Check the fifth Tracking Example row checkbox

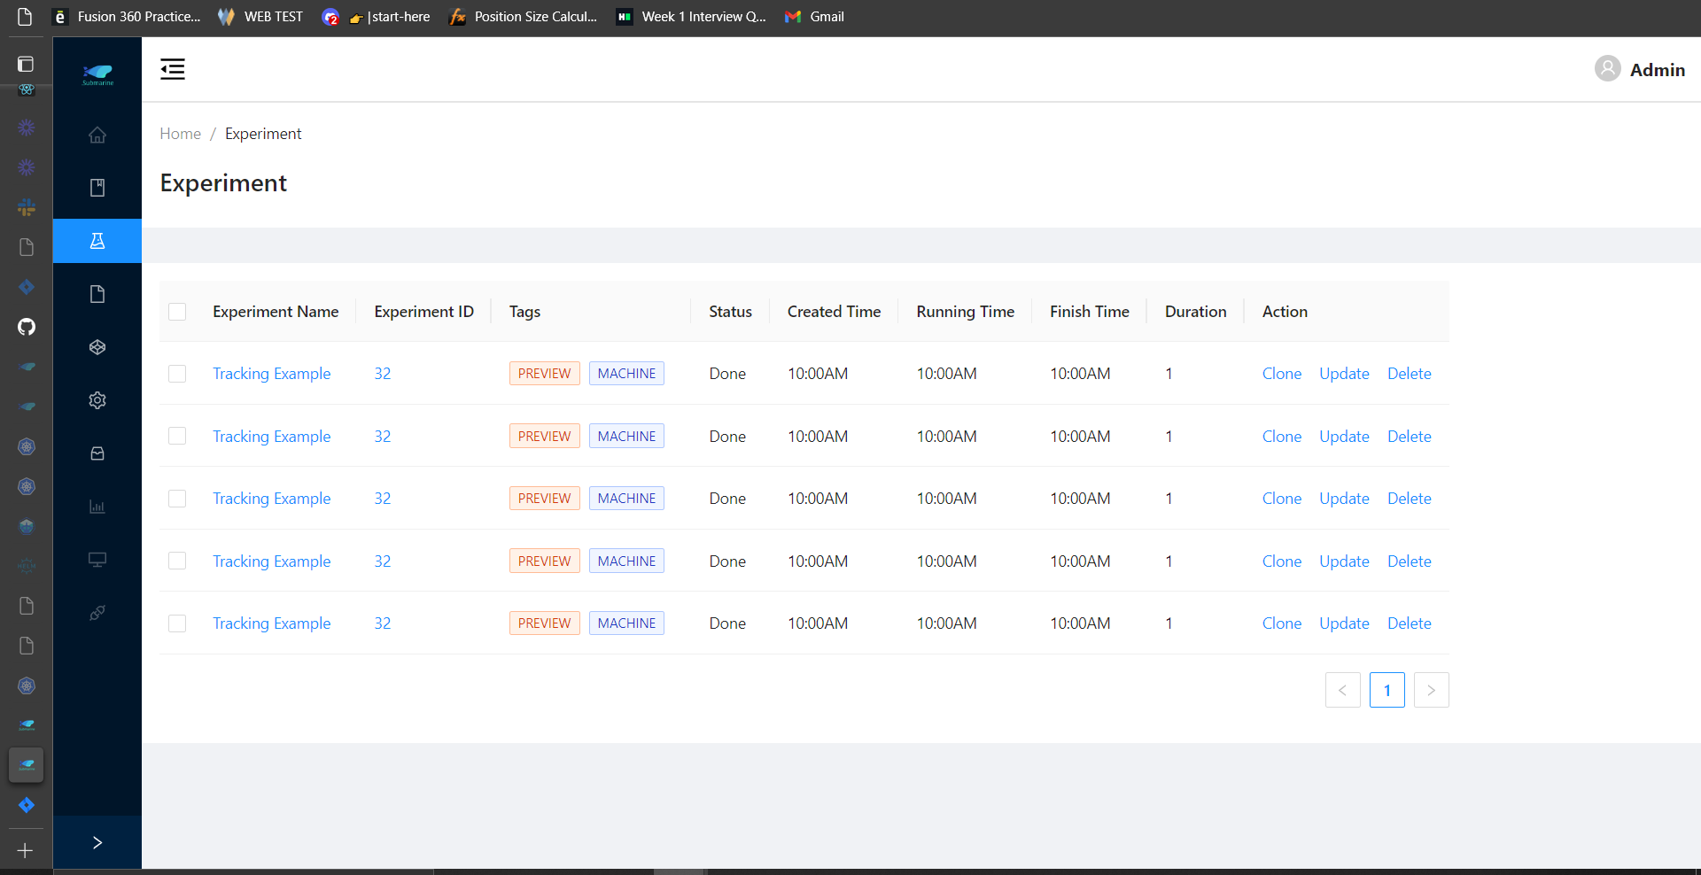(177, 623)
